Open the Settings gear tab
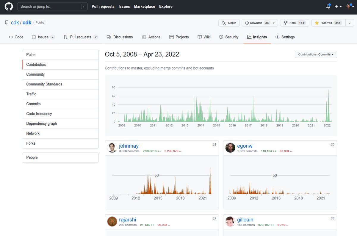 click(x=285, y=37)
